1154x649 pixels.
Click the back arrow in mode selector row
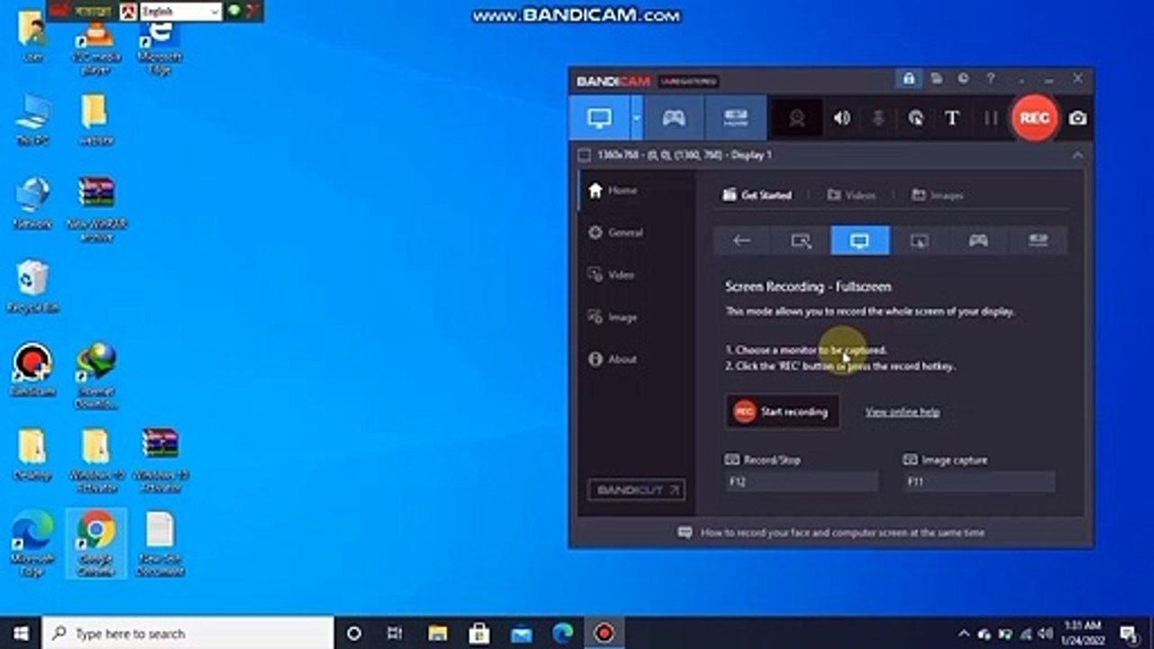(x=742, y=241)
